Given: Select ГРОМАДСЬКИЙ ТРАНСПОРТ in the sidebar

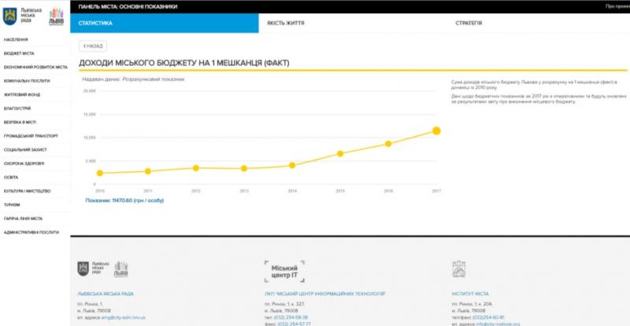Looking at the screenshot, I should [31, 136].
